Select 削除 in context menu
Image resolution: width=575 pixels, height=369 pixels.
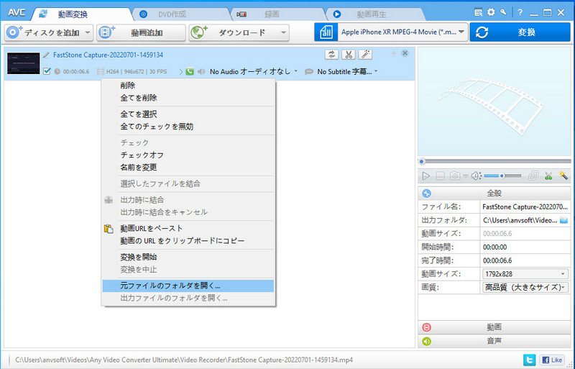[188, 86]
